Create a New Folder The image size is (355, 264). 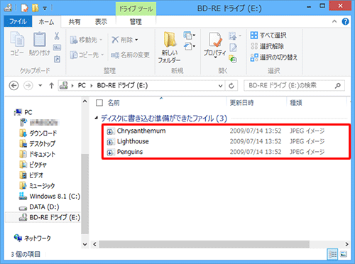pos(169,48)
